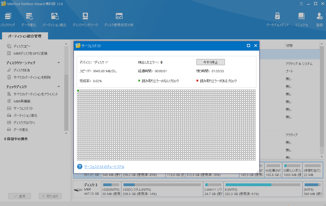Select K:(NTFS) partition block
The width and height of the screenshot is (326, 206).
[x=263, y=189]
